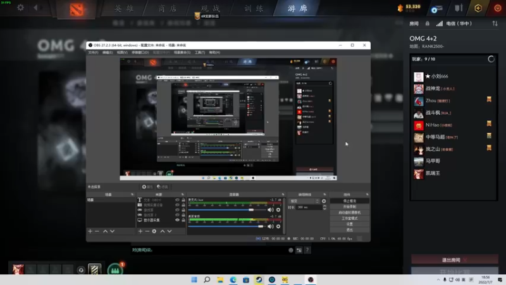Toggle visibility of 游戏源 2 source
Image resolution: width=506 pixels, height=285 pixels.
177,215
